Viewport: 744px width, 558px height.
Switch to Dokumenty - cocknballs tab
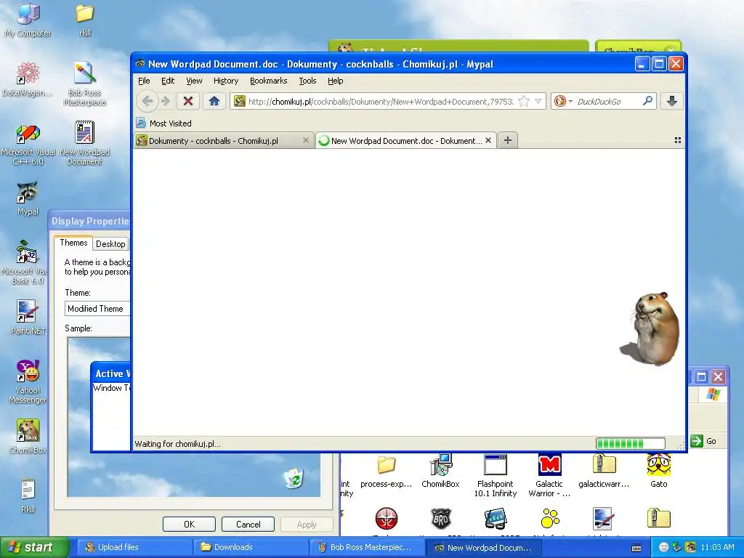pyautogui.click(x=224, y=140)
